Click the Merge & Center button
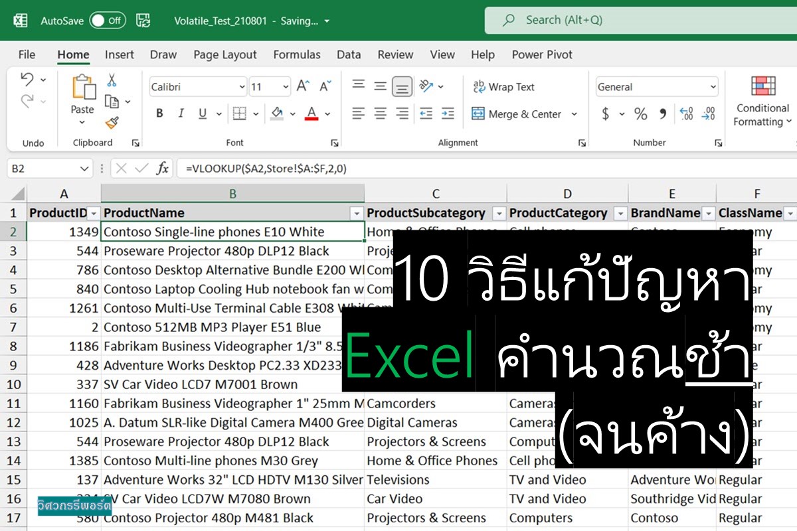Viewport: 797px width, 531px height. (517, 114)
